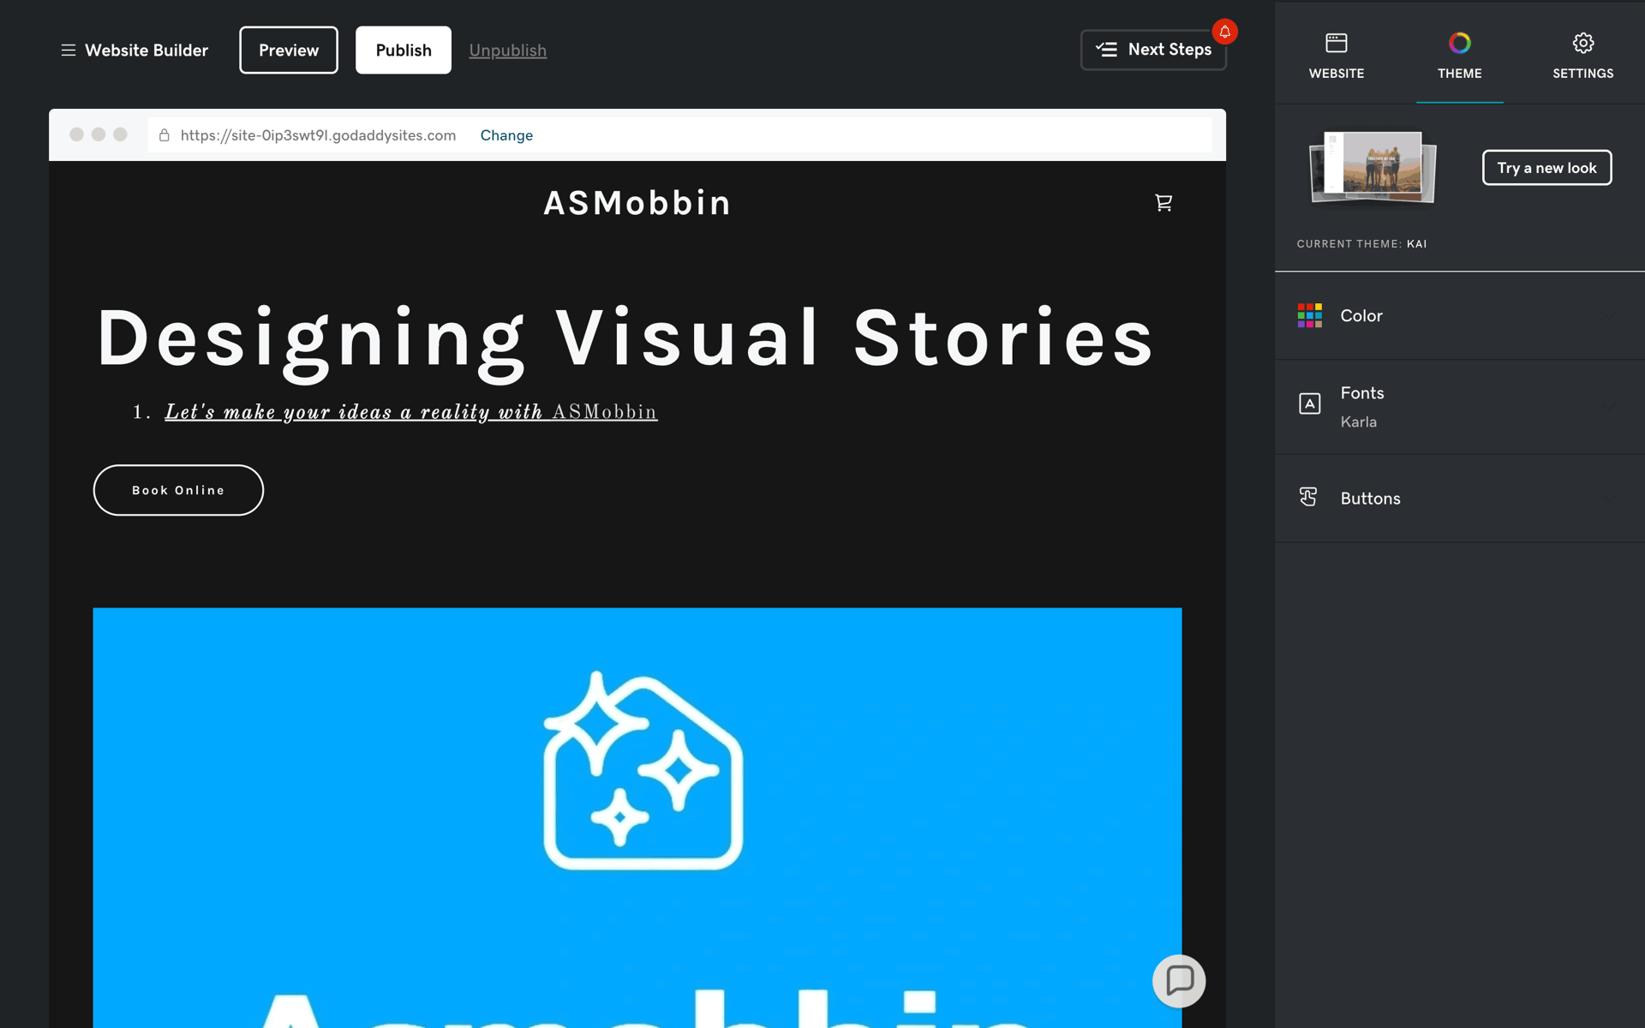Select the ASMobbin site title
Image resolution: width=1645 pixels, height=1028 pixels.
(637, 203)
